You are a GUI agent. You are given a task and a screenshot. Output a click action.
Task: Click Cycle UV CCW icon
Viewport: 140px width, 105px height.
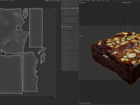click(x=62, y=59)
